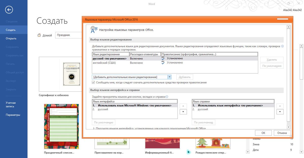304x158 pixels.
Task: Select Зима category in Word list
Action: click(x=256, y=144)
